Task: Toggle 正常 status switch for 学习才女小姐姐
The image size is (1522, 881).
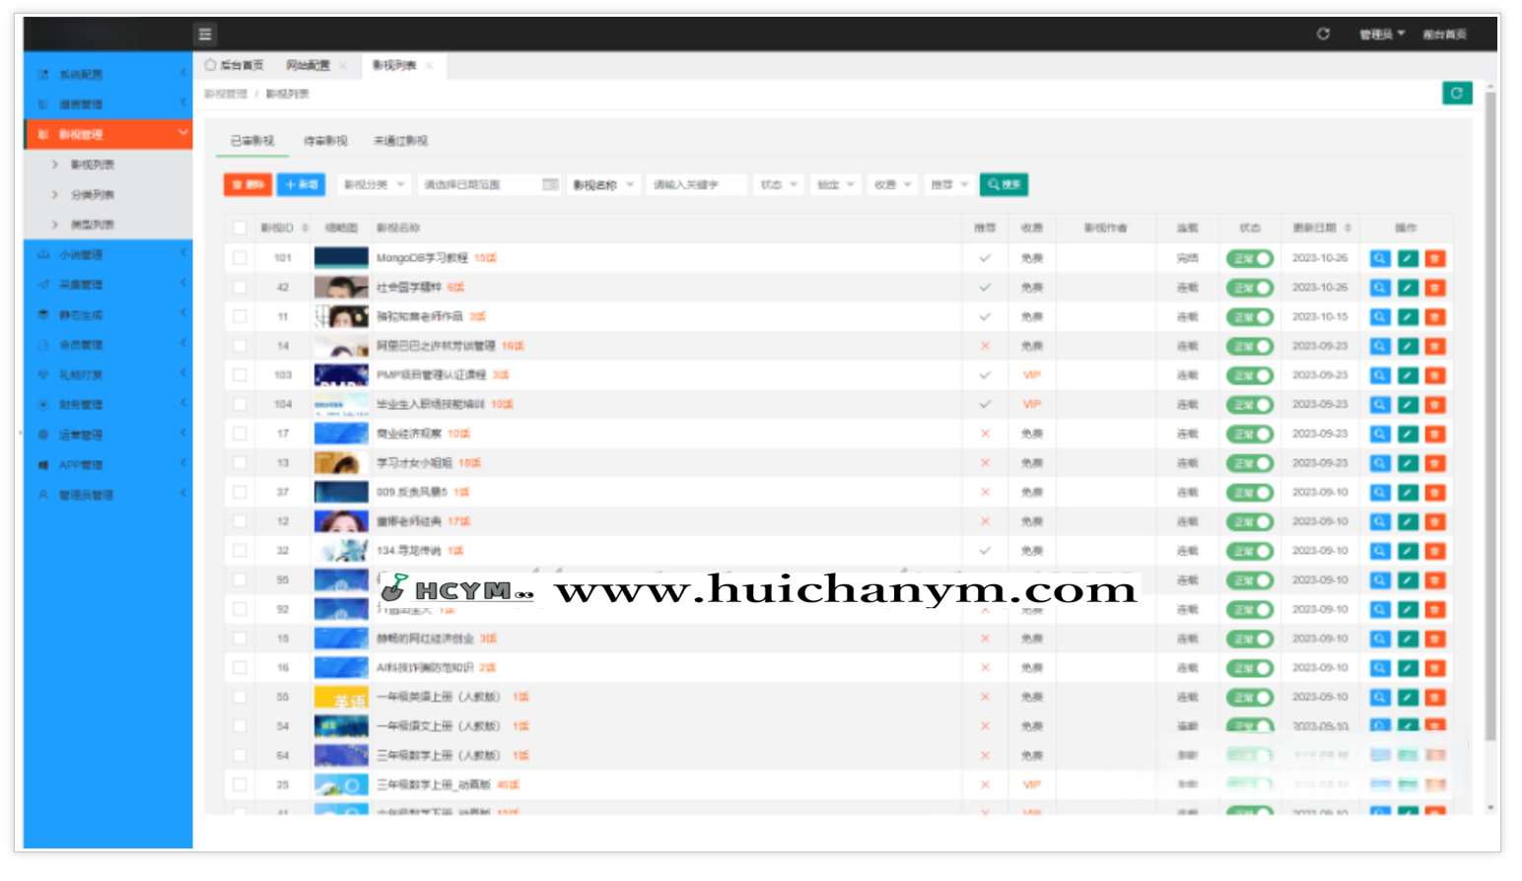Action: [1249, 462]
